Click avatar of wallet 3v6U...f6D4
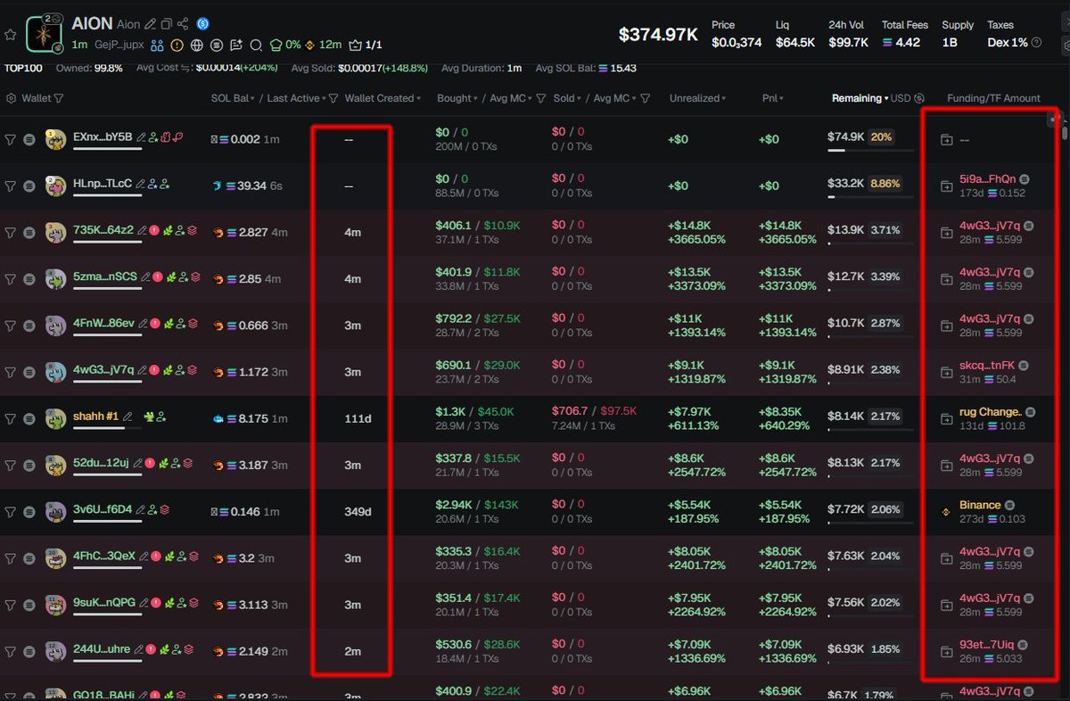1070x701 pixels. [x=57, y=512]
